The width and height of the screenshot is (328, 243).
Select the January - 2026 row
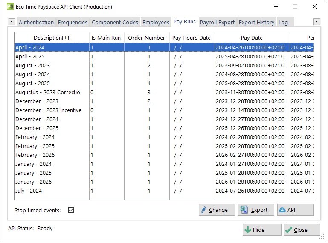pos(164,182)
